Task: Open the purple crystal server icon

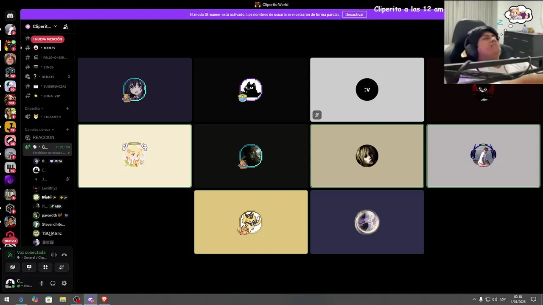Action: 10,181
